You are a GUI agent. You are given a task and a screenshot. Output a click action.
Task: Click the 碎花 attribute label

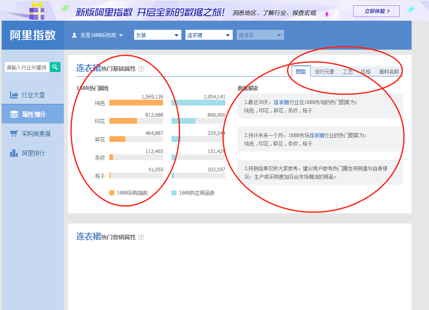click(x=100, y=139)
